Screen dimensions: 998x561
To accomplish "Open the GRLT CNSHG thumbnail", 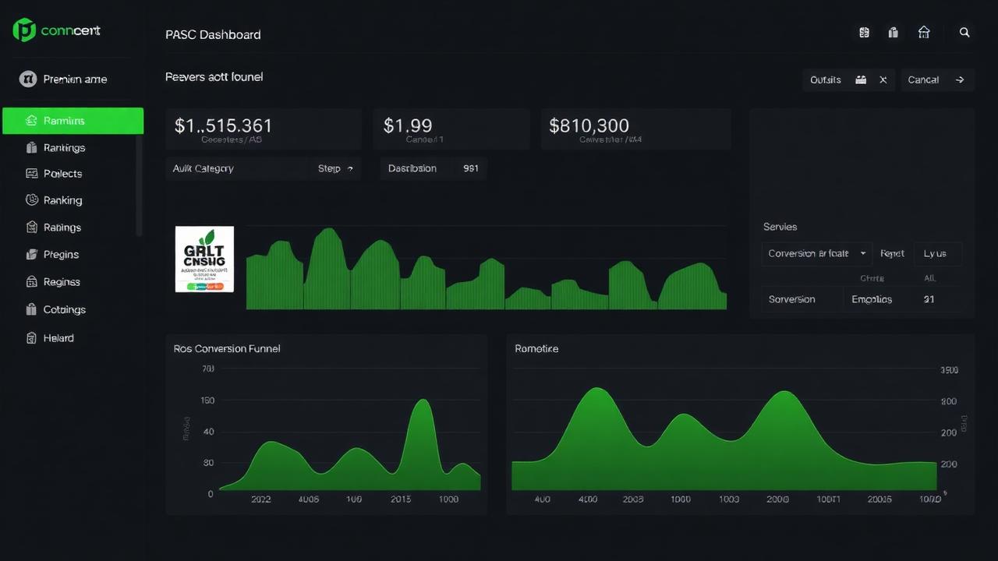I will [x=205, y=259].
